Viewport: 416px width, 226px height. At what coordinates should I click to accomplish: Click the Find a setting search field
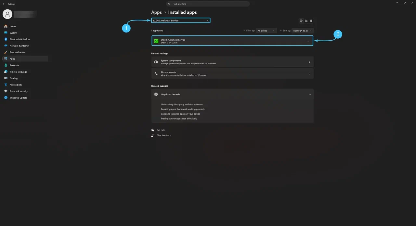click(x=208, y=4)
